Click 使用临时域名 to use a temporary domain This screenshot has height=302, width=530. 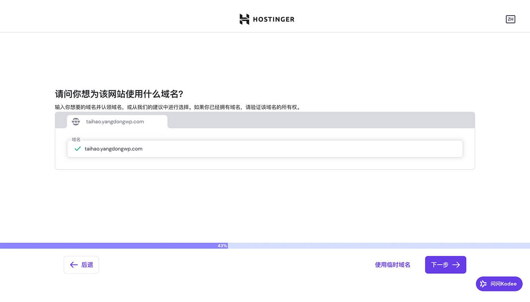tap(392, 265)
